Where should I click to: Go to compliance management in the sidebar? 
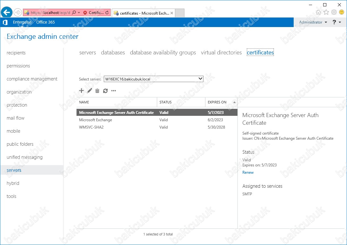click(32, 79)
